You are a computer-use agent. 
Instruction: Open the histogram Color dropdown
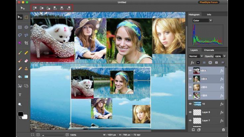pyautogui.click(x=202, y=20)
